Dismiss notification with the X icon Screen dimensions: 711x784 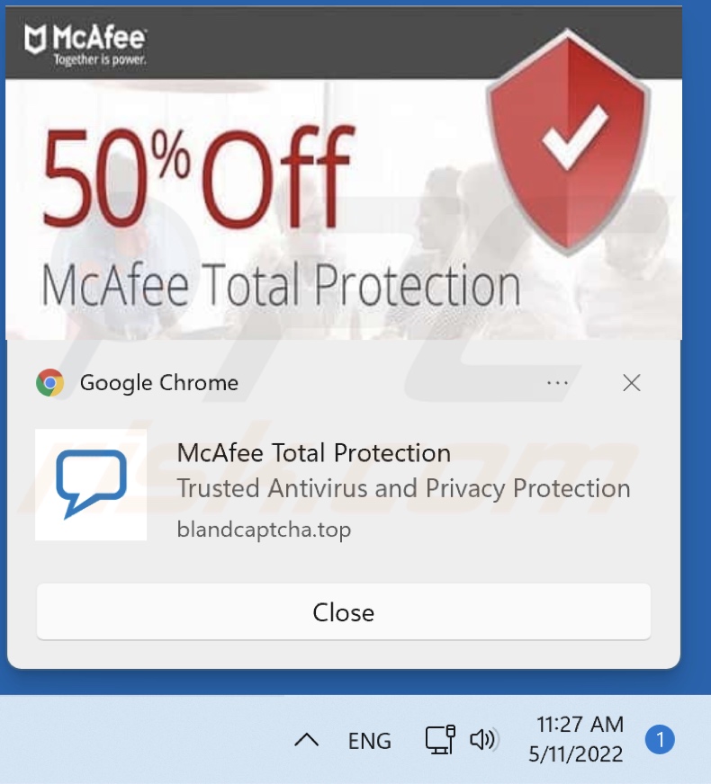(632, 383)
